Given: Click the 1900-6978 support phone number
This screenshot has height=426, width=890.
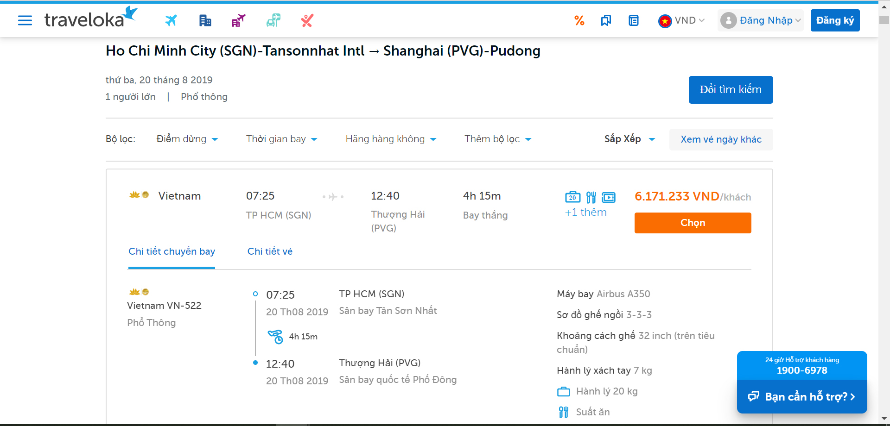Looking at the screenshot, I should point(802,370).
